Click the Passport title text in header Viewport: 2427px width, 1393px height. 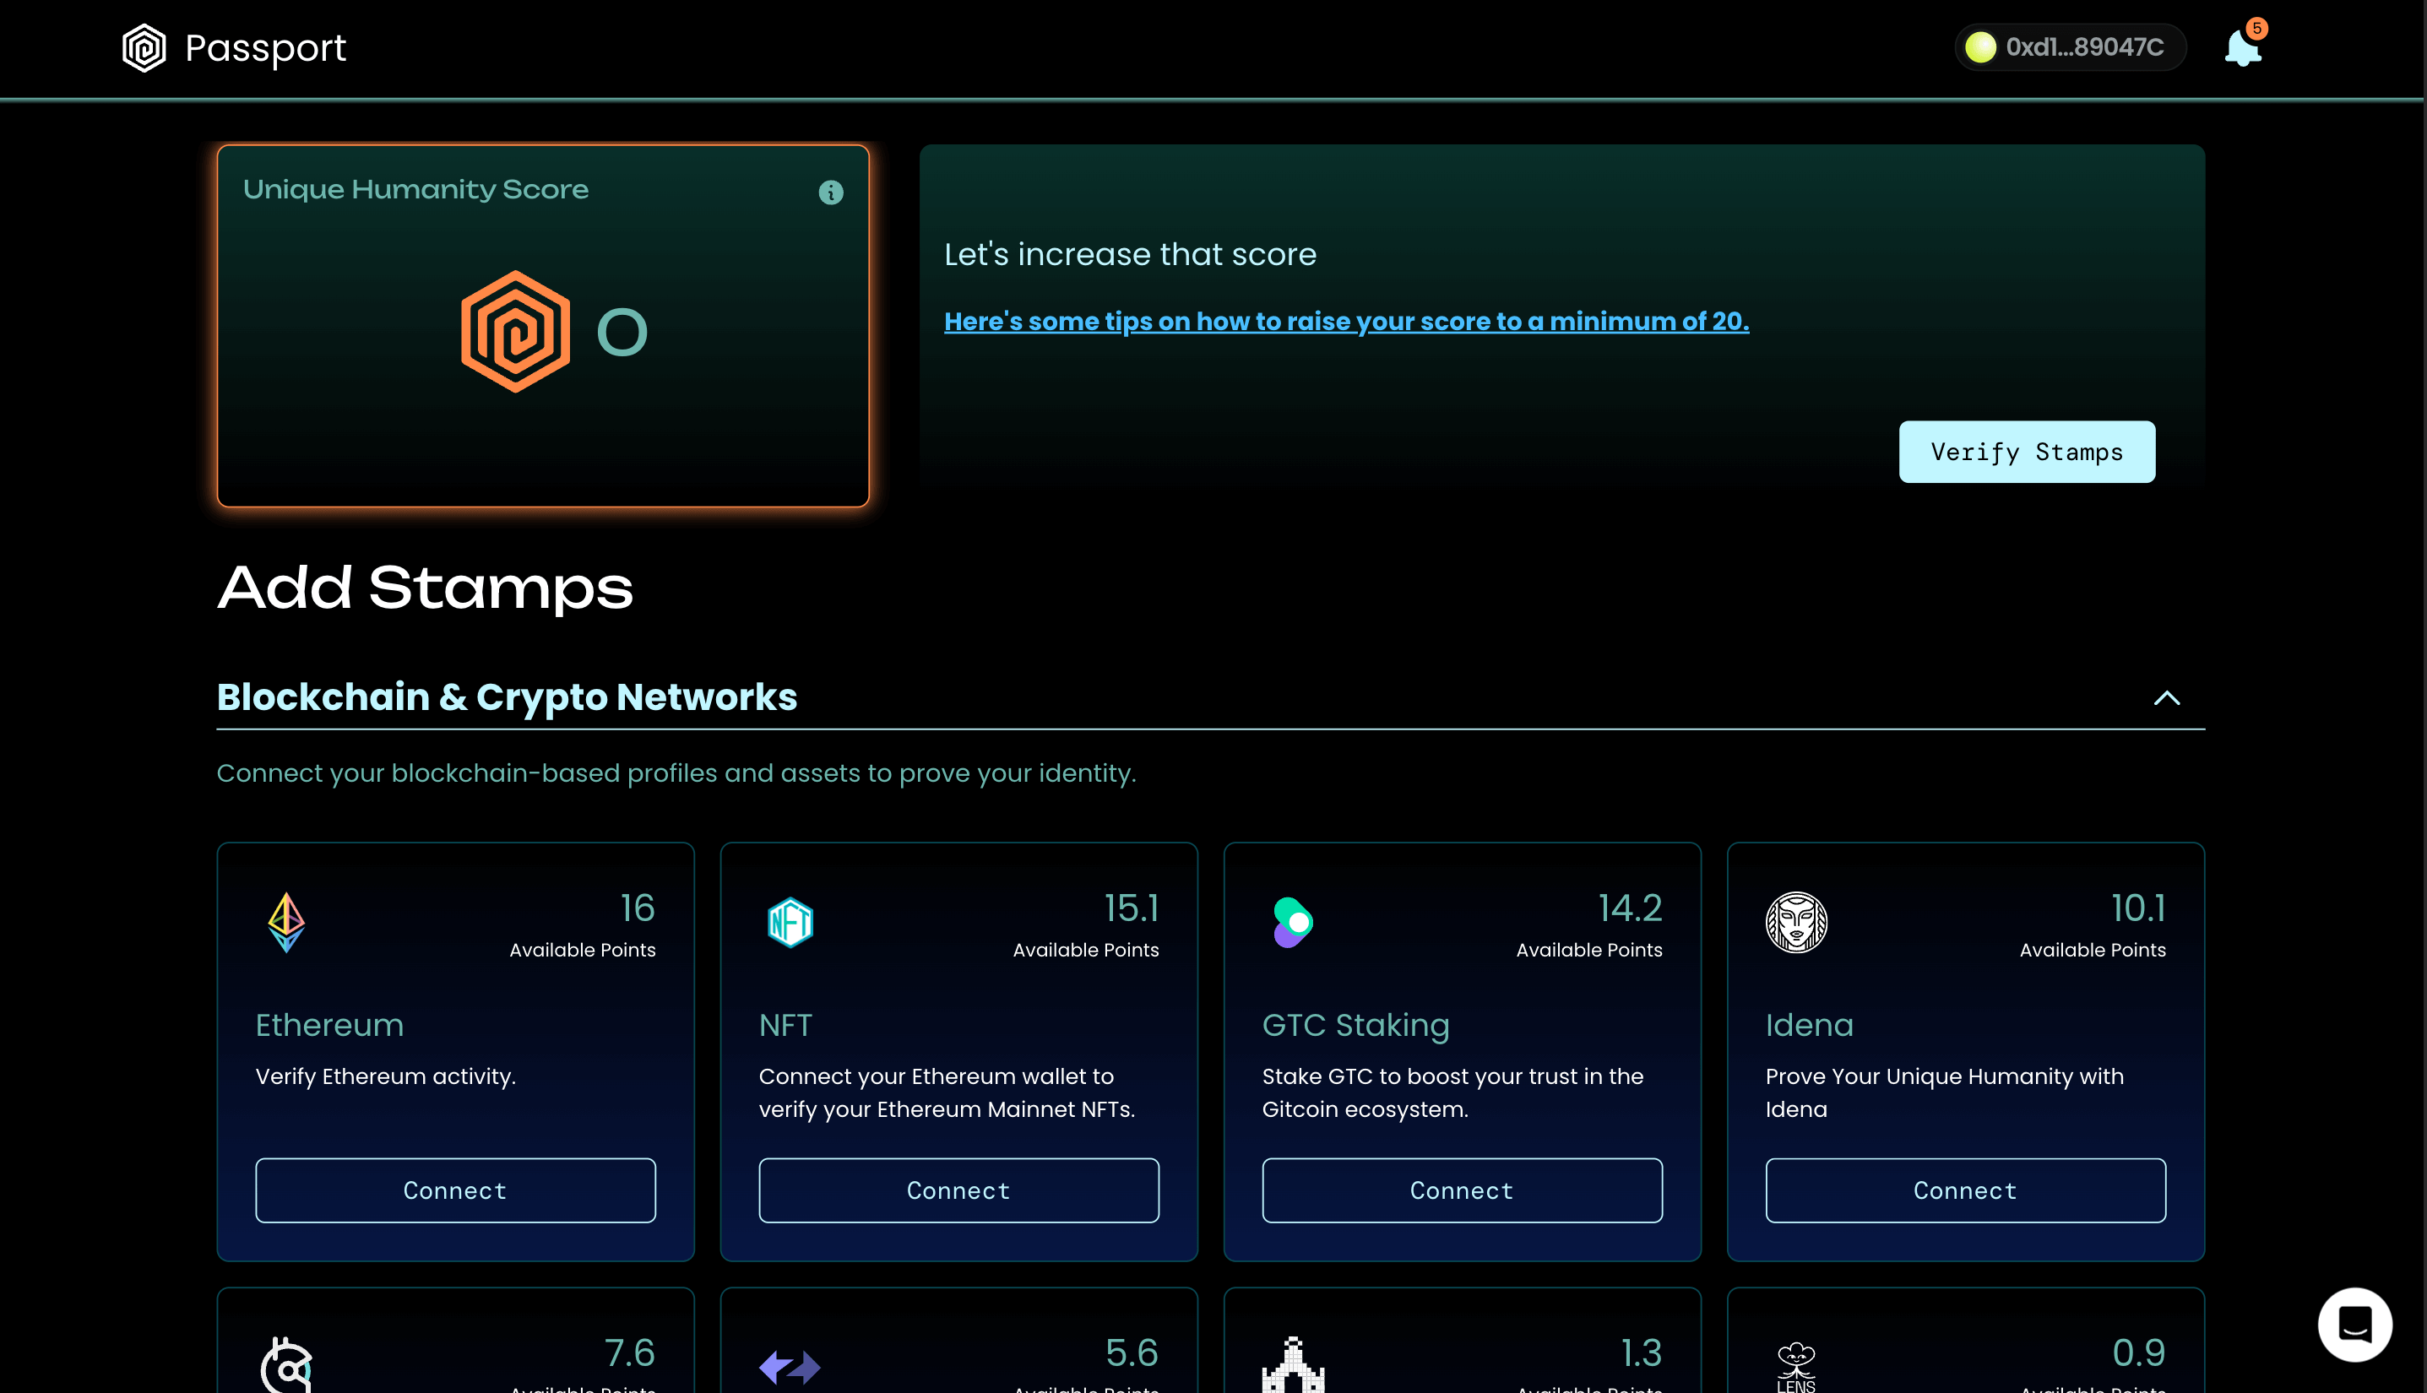pyautogui.click(x=265, y=48)
